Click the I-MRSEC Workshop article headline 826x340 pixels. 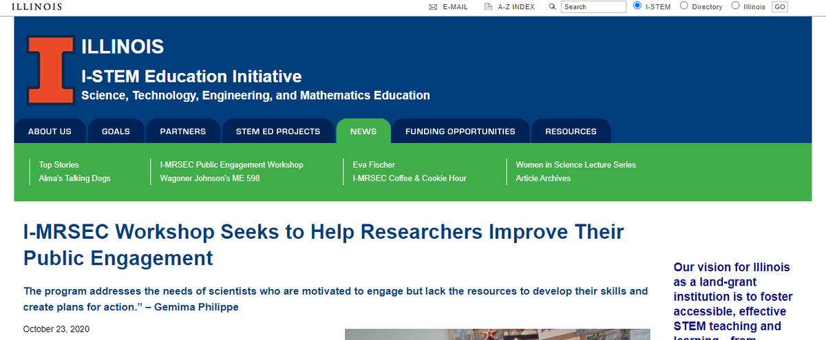pyautogui.click(x=324, y=244)
